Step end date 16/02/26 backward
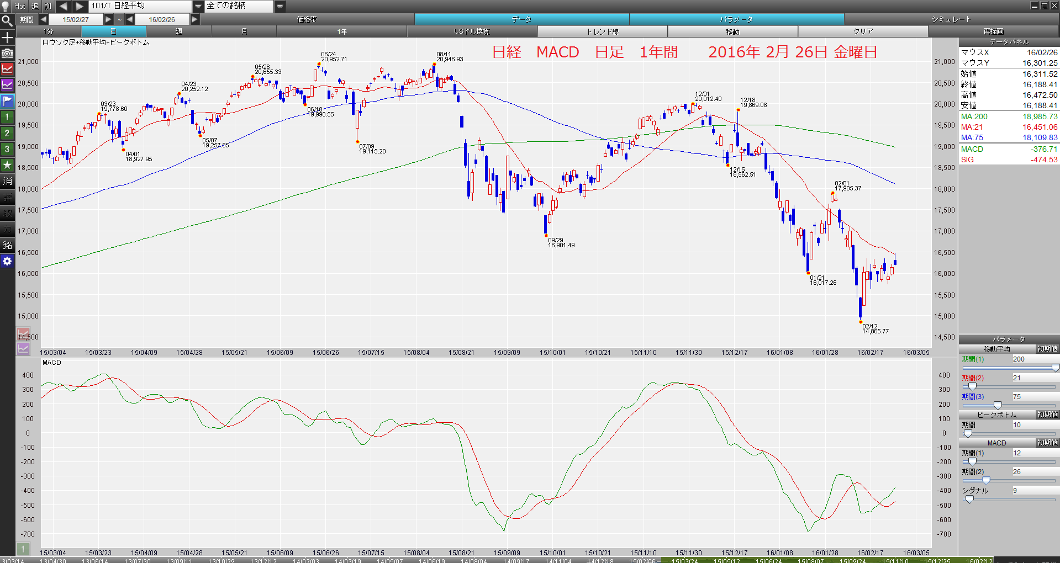Viewport: 1060px width, 563px height. tap(130, 19)
